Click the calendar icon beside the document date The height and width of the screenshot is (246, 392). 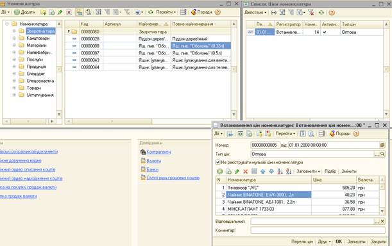click(382, 145)
